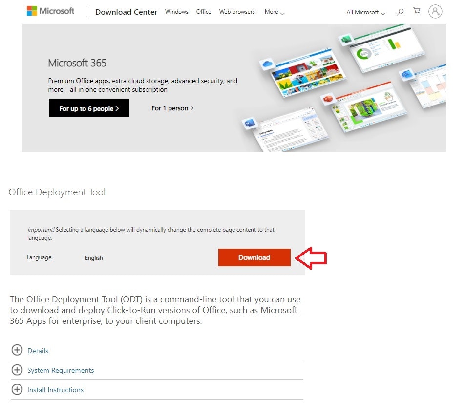Expand Details plus circle icon

click(17, 350)
